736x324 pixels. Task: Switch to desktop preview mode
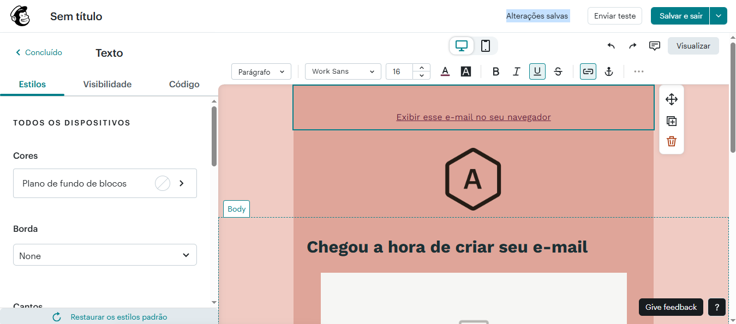click(461, 46)
